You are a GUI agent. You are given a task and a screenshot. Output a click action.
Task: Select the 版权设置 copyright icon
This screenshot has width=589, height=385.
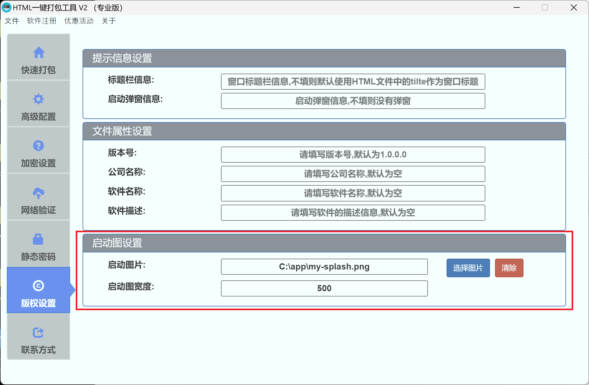click(38, 286)
